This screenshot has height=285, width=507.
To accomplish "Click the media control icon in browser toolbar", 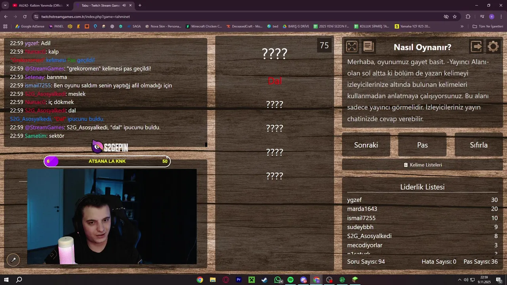I will click(x=482, y=17).
